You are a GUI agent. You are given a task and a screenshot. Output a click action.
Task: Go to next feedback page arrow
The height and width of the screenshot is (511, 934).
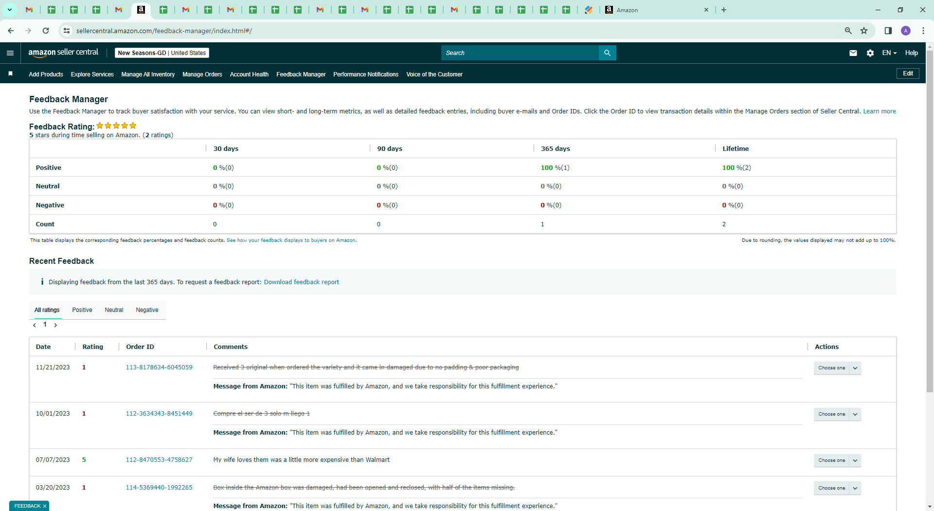[x=55, y=325]
